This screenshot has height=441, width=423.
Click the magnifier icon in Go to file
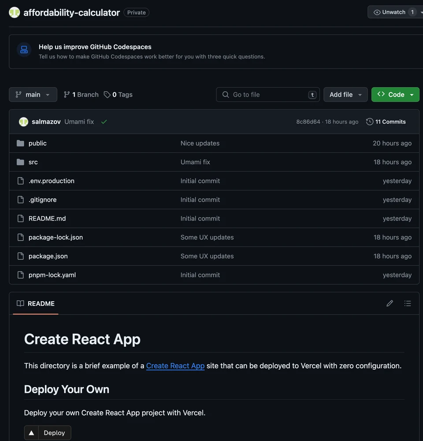pos(226,94)
